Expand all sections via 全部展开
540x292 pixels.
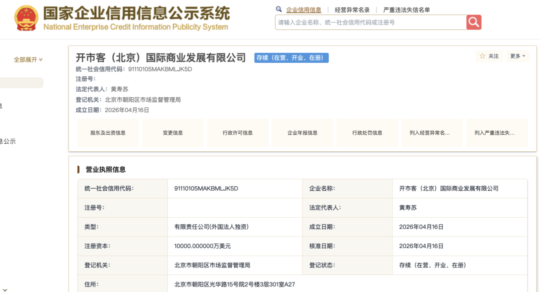[x=28, y=60]
